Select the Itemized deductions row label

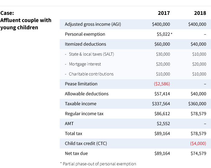click(85, 44)
